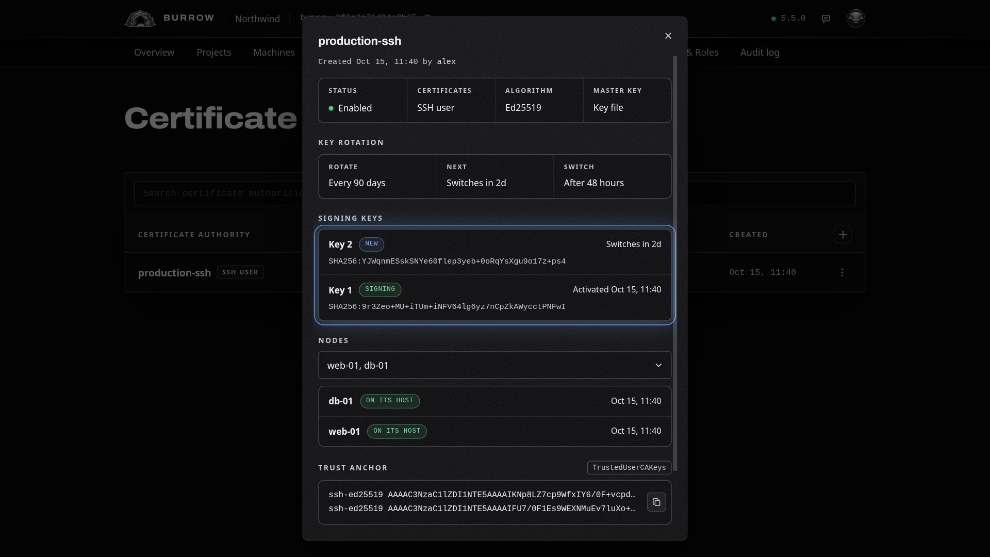Open the web-01, db-01 nodes selector
Viewport: 990px width, 557px height.
point(495,365)
